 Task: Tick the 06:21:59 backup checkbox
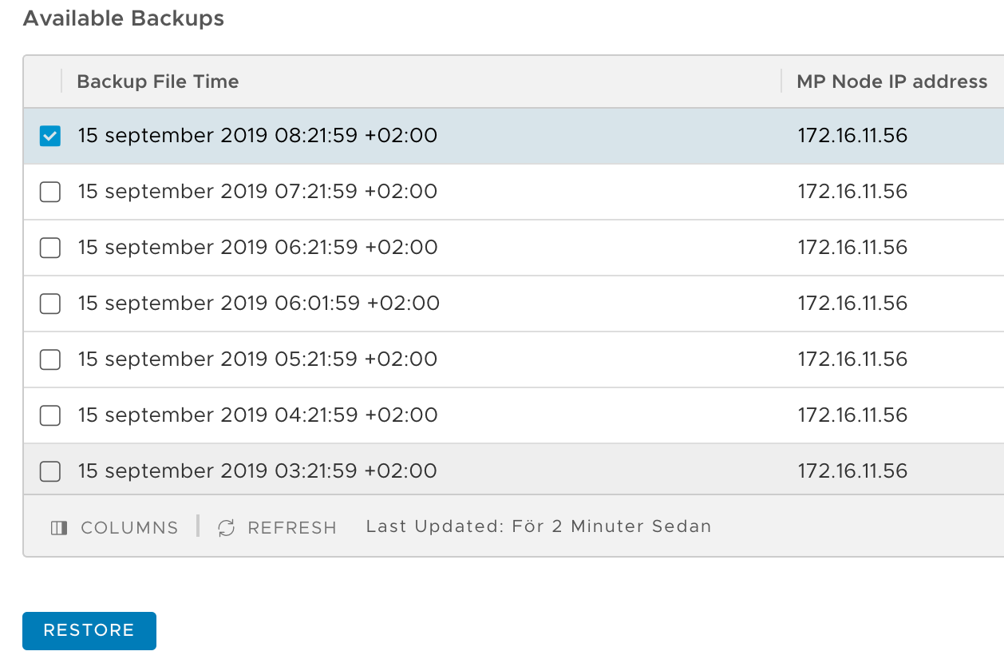pyautogui.click(x=50, y=248)
